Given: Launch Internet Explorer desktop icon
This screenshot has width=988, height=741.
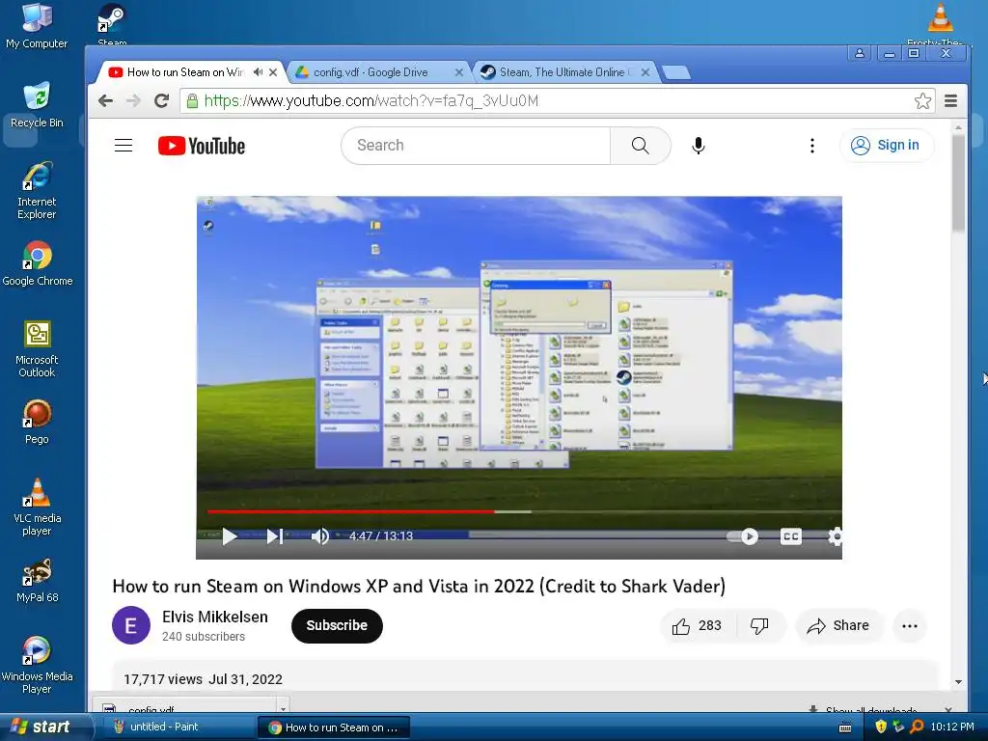Looking at the screenshot, I should click(37, 190).
